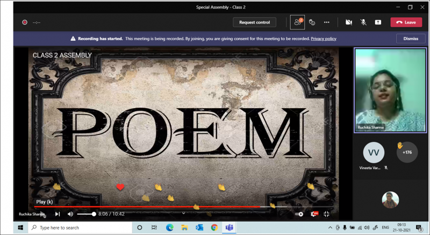The height and width of the screenshot is (235, 430).
Task: Click the Request control button
Action: click(x=254, y=22)
